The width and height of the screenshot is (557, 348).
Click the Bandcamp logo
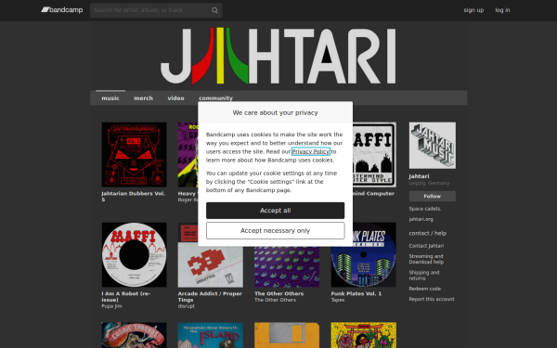click(x=62, y=10)
